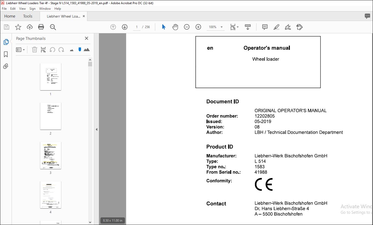The image size is (373, 225).
Task: Go to next page arrow
Action: [x=125, y=27]
